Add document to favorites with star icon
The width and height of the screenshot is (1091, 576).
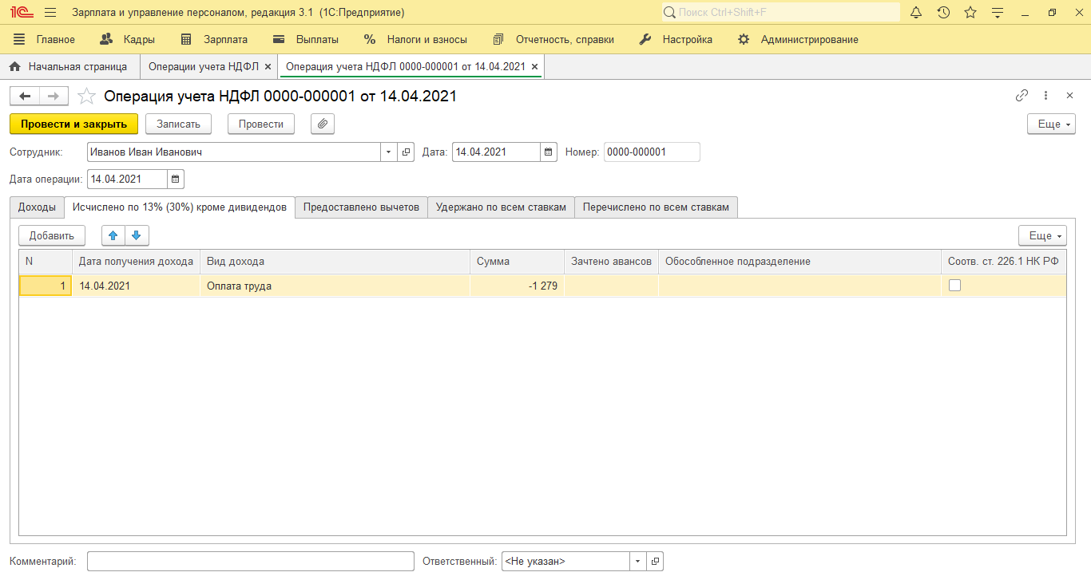click(x=86, y=97)
